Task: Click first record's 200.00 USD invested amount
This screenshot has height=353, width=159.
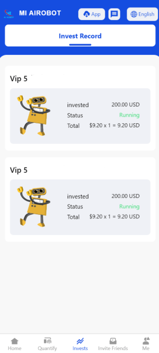Action: (126, 105)
